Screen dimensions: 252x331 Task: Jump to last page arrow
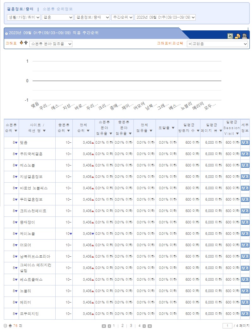click(150, 326)
